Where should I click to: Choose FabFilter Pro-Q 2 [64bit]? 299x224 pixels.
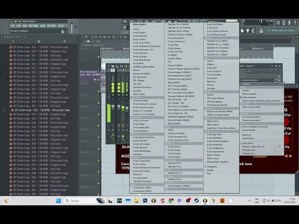(179, 28)
